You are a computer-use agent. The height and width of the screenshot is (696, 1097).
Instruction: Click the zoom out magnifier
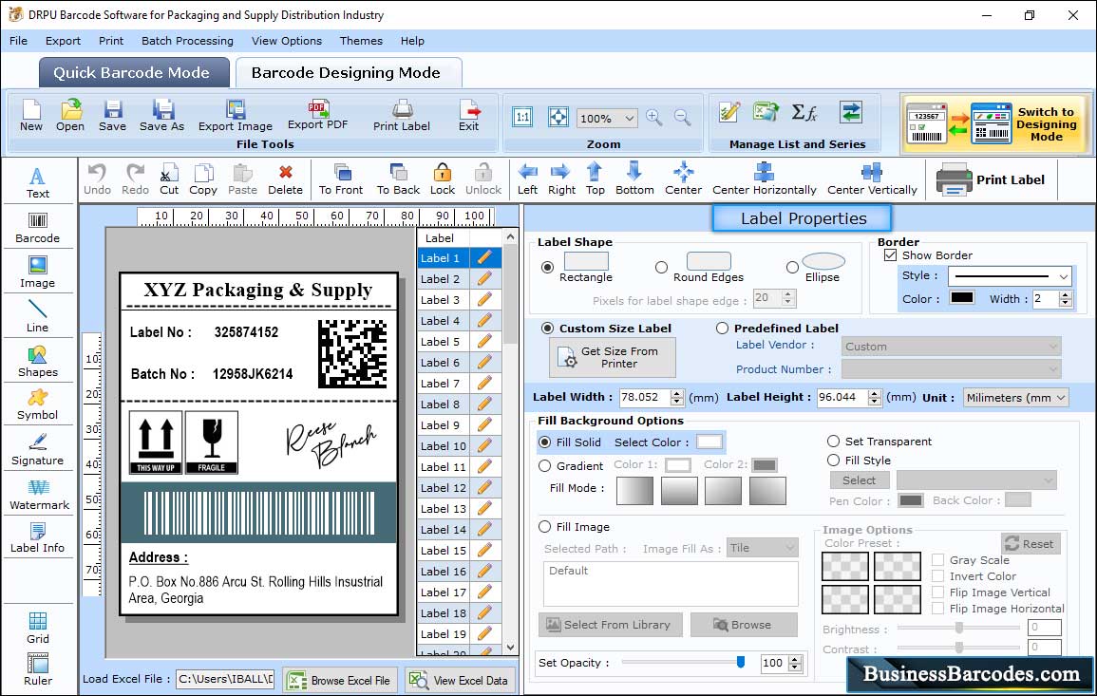click(x=682, y=118)
